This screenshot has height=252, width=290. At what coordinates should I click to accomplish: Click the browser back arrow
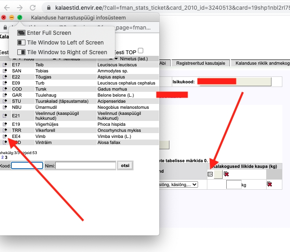pyautogui.click(x=7, y=8)
